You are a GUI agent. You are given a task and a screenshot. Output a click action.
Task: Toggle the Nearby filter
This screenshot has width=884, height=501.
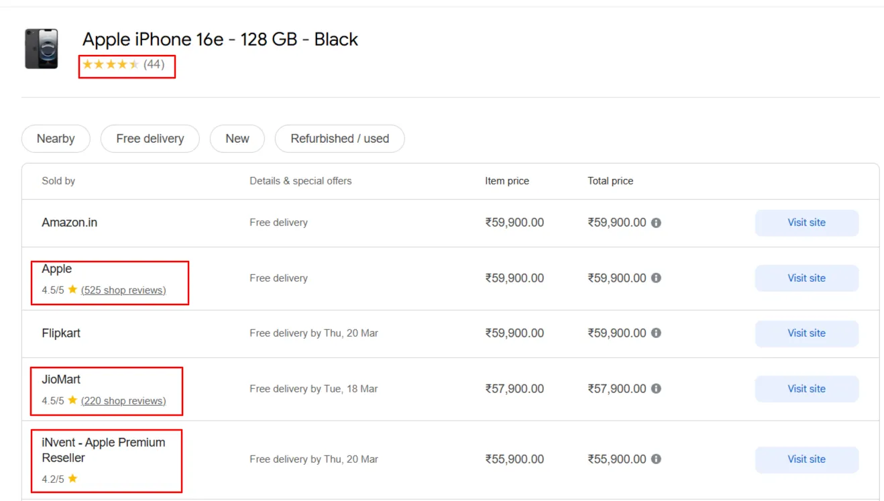tap(55, 138)
